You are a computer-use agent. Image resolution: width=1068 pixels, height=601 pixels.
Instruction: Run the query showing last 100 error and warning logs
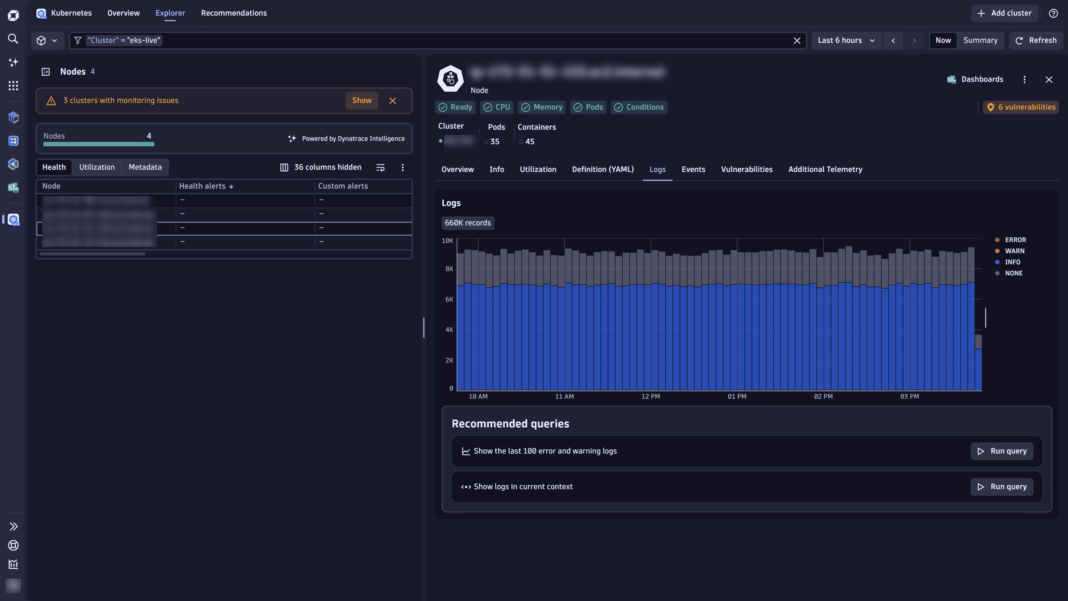click(x=1002, y=451)
